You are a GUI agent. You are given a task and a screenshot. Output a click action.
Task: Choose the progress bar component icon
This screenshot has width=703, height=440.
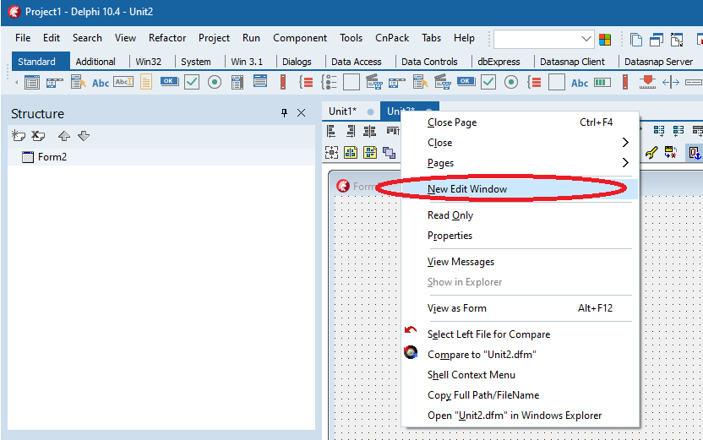602,83
